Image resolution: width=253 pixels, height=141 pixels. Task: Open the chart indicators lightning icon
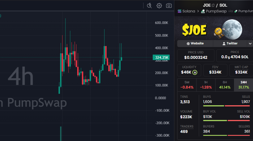[x=149, y=6]
